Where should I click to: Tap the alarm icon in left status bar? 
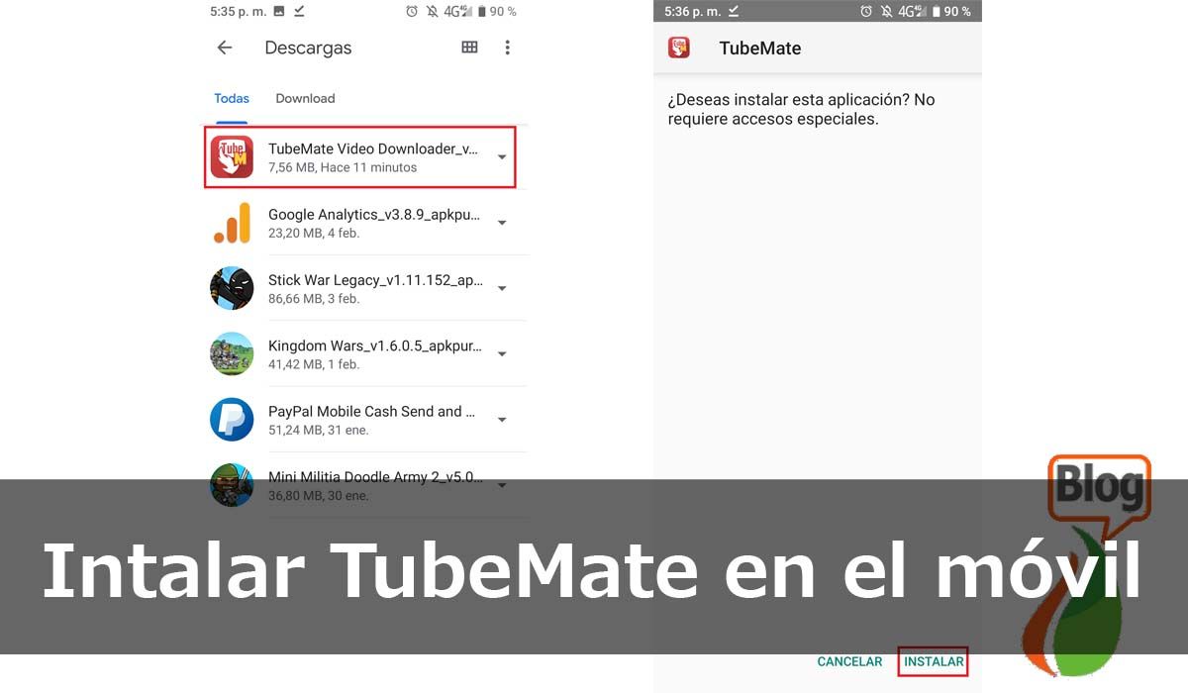click(412, 12)
